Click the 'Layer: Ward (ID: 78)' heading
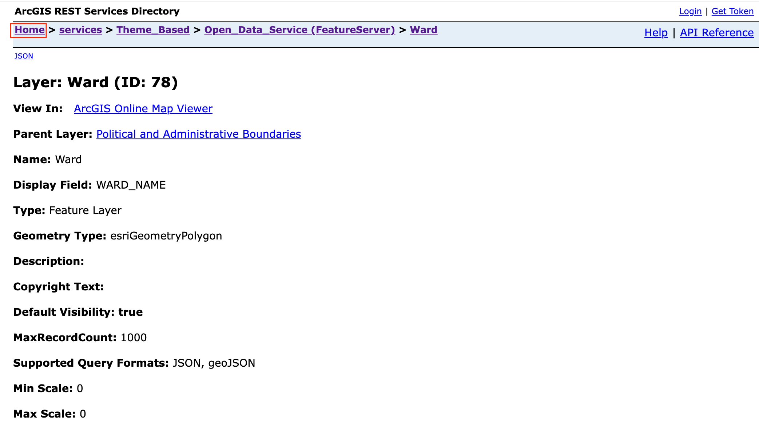 [95, 82]
